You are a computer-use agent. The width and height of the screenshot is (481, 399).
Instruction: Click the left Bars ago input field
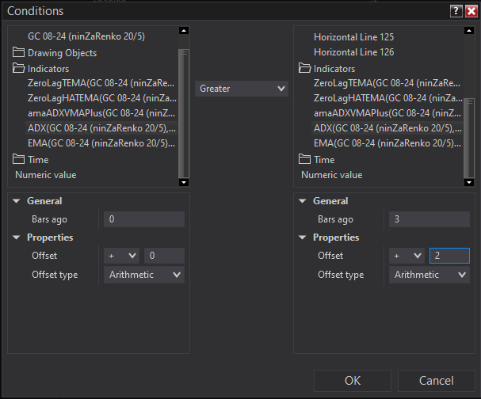click(x=143, y=219)
